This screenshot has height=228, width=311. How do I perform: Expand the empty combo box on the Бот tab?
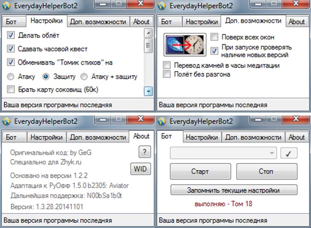click(x=223, y=153)
